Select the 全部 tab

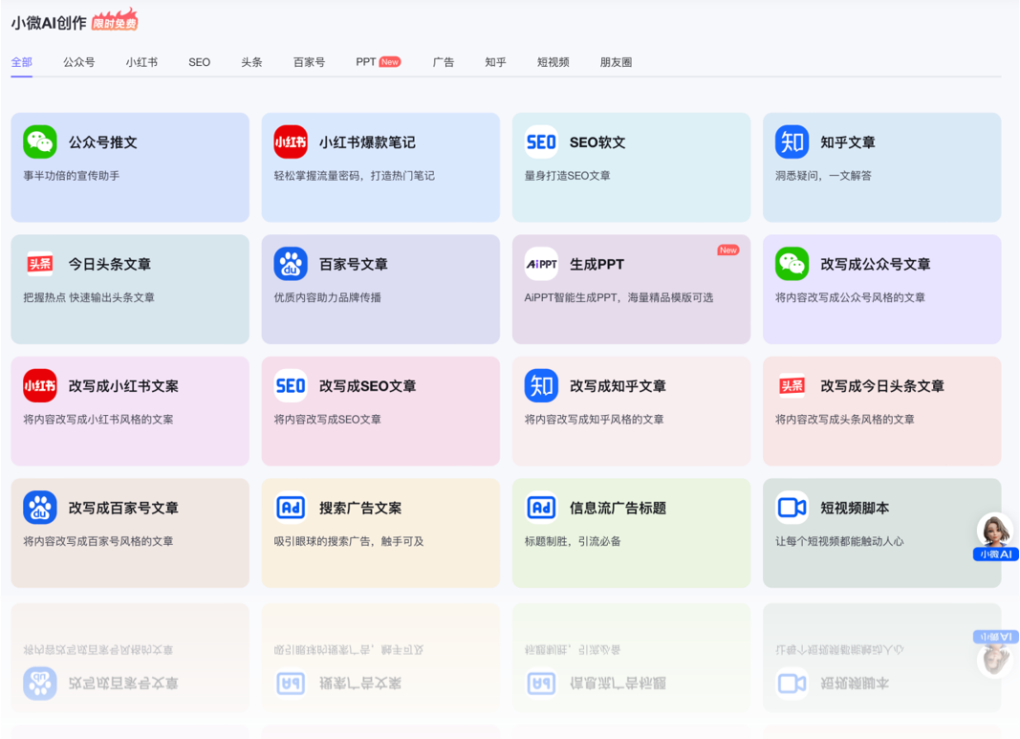(21, 62)
